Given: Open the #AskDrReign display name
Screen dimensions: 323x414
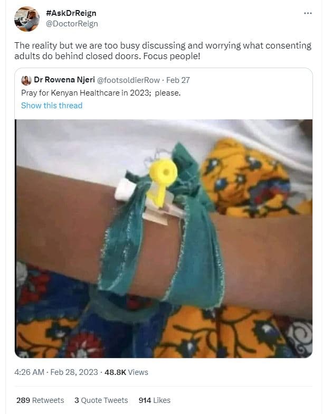Looking at the screenshot, I should 71,13.
